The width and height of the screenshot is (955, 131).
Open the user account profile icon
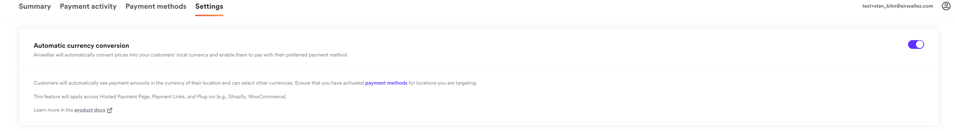coord(946,6)
